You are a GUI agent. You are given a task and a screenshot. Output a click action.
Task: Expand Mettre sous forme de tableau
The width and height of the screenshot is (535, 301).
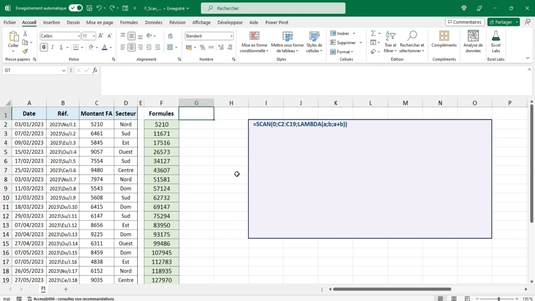(x=287, y=42)
